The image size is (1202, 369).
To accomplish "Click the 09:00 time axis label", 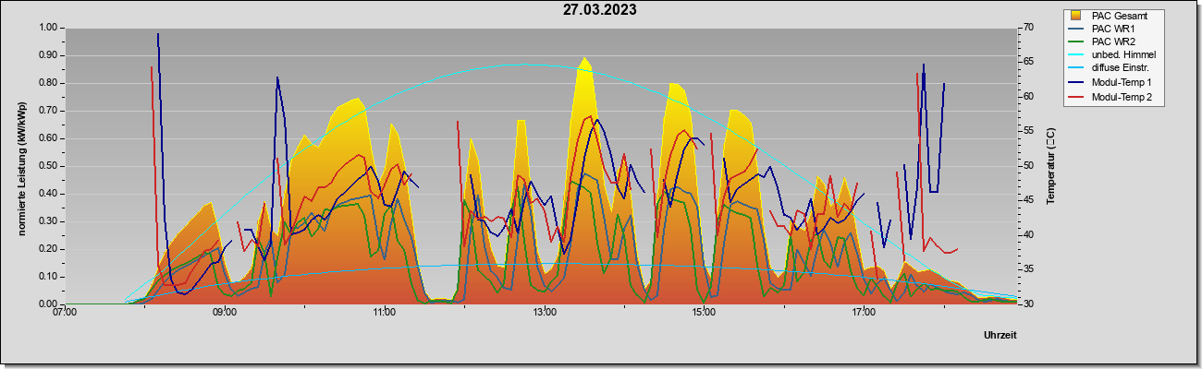I will [x=225, y=313].
